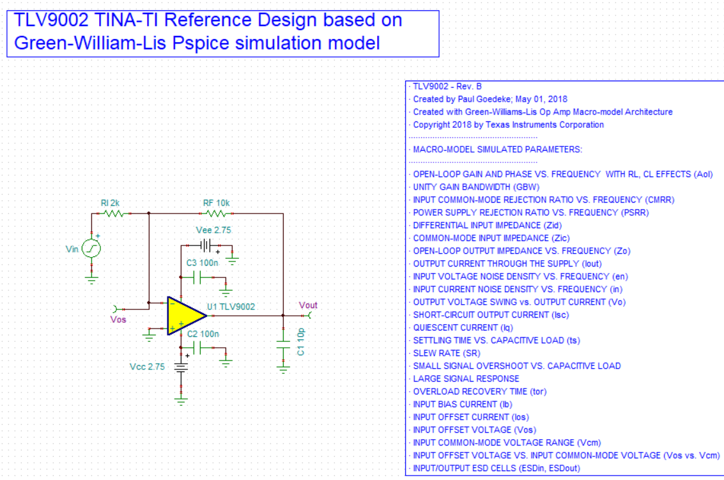724x480 pixels.
Task: Click the 'SHORT-CIRCUIT OUTPUT CURRENT (Isc)' line
Action: coord(491,315)
